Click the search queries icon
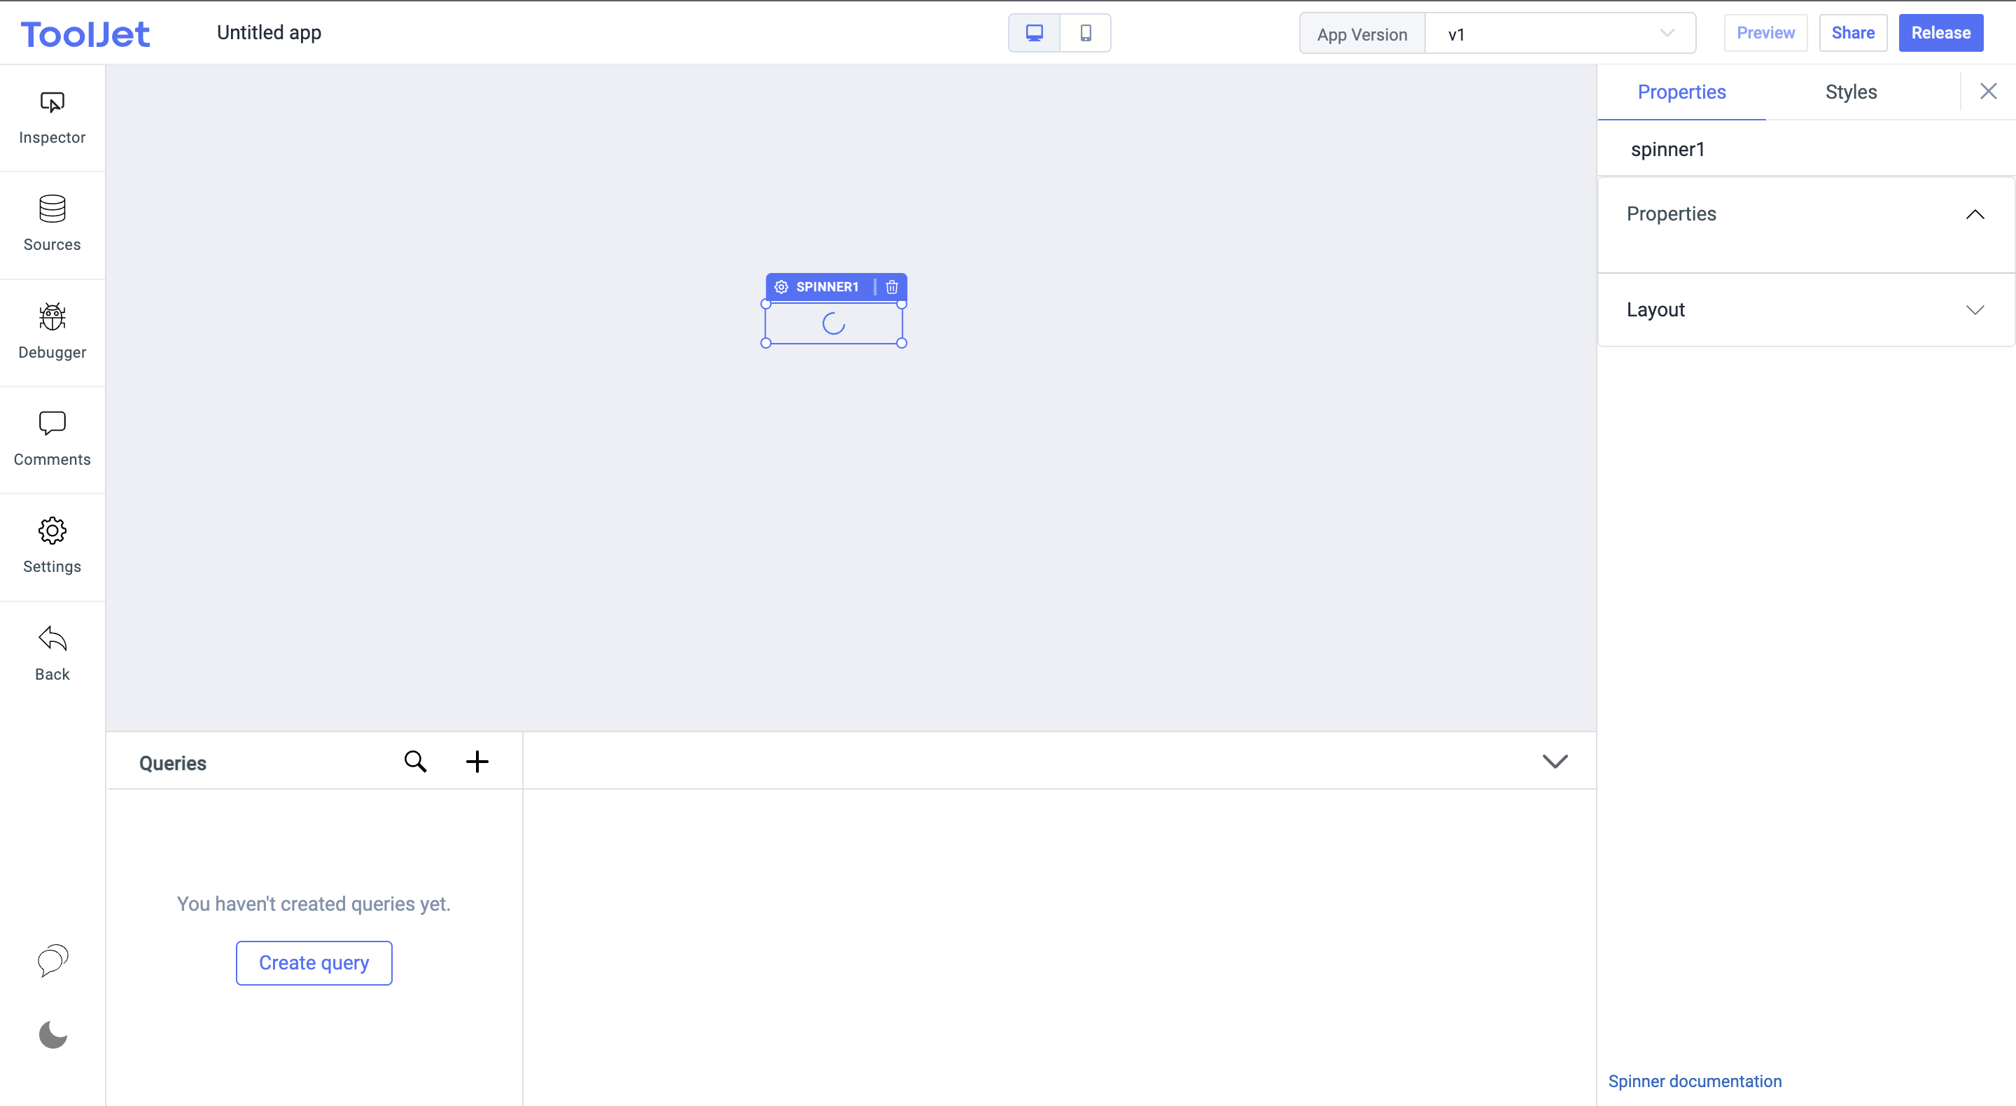Viewport: 2016px width, 1106px height. [x=416, y=763]
